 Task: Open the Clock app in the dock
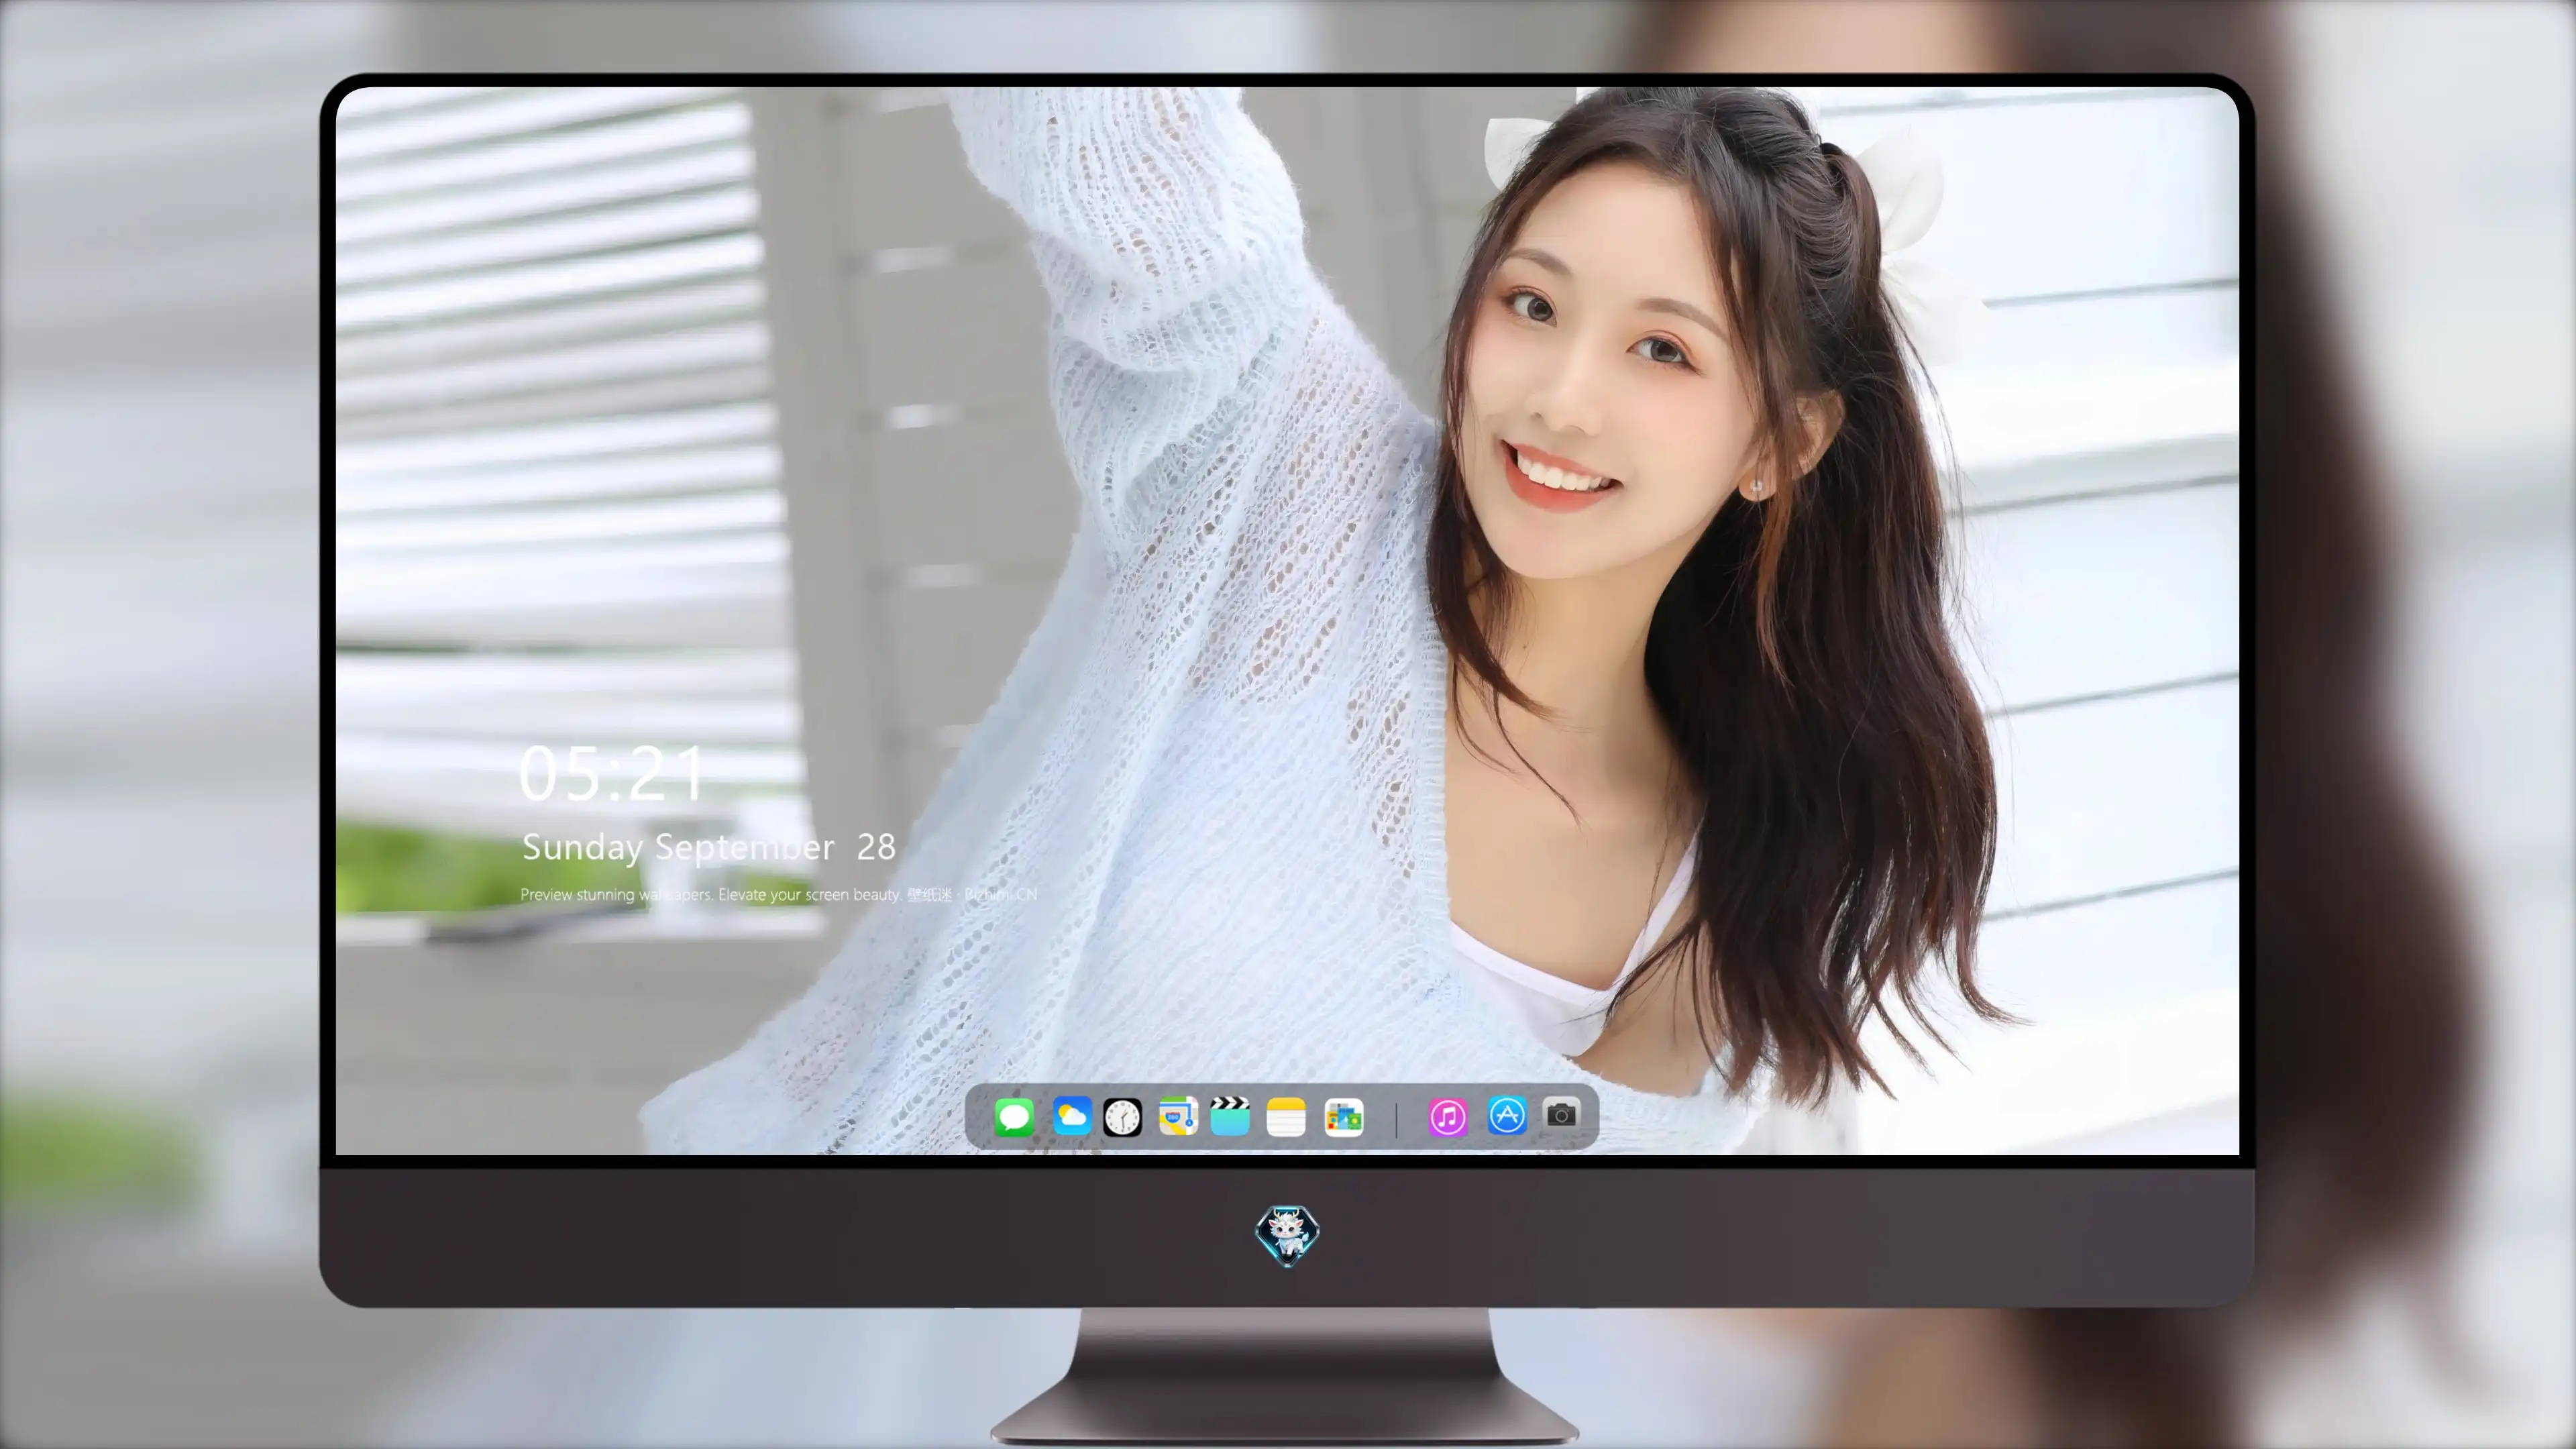pos(1122,1117)
